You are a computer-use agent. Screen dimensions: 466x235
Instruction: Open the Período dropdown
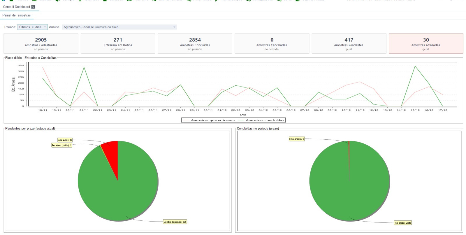32,27
